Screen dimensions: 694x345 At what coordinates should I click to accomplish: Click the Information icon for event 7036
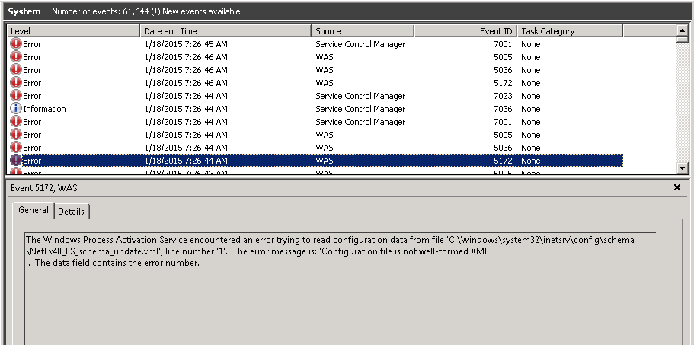tap(16, 109)
